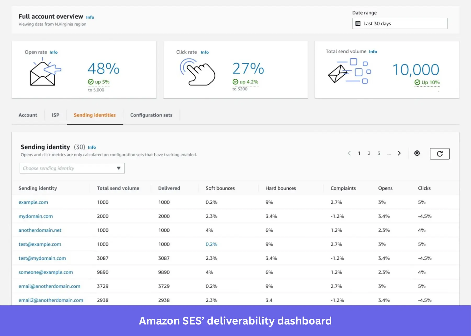Viewport: 471px width, 336px height.
Task: Open the mydomain.com identity link
Action: point(36,216)
